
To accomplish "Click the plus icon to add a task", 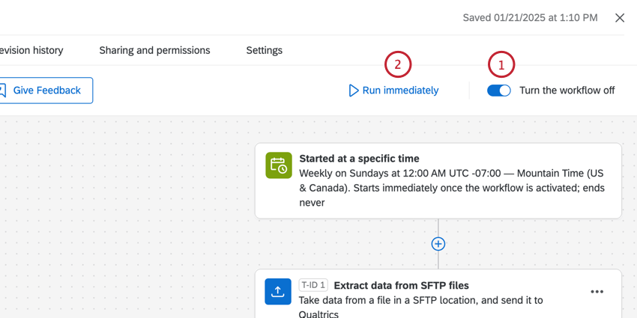I will (438, 244).
